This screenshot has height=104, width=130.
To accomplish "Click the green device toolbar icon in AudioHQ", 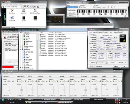I will [x=25, y=7].
